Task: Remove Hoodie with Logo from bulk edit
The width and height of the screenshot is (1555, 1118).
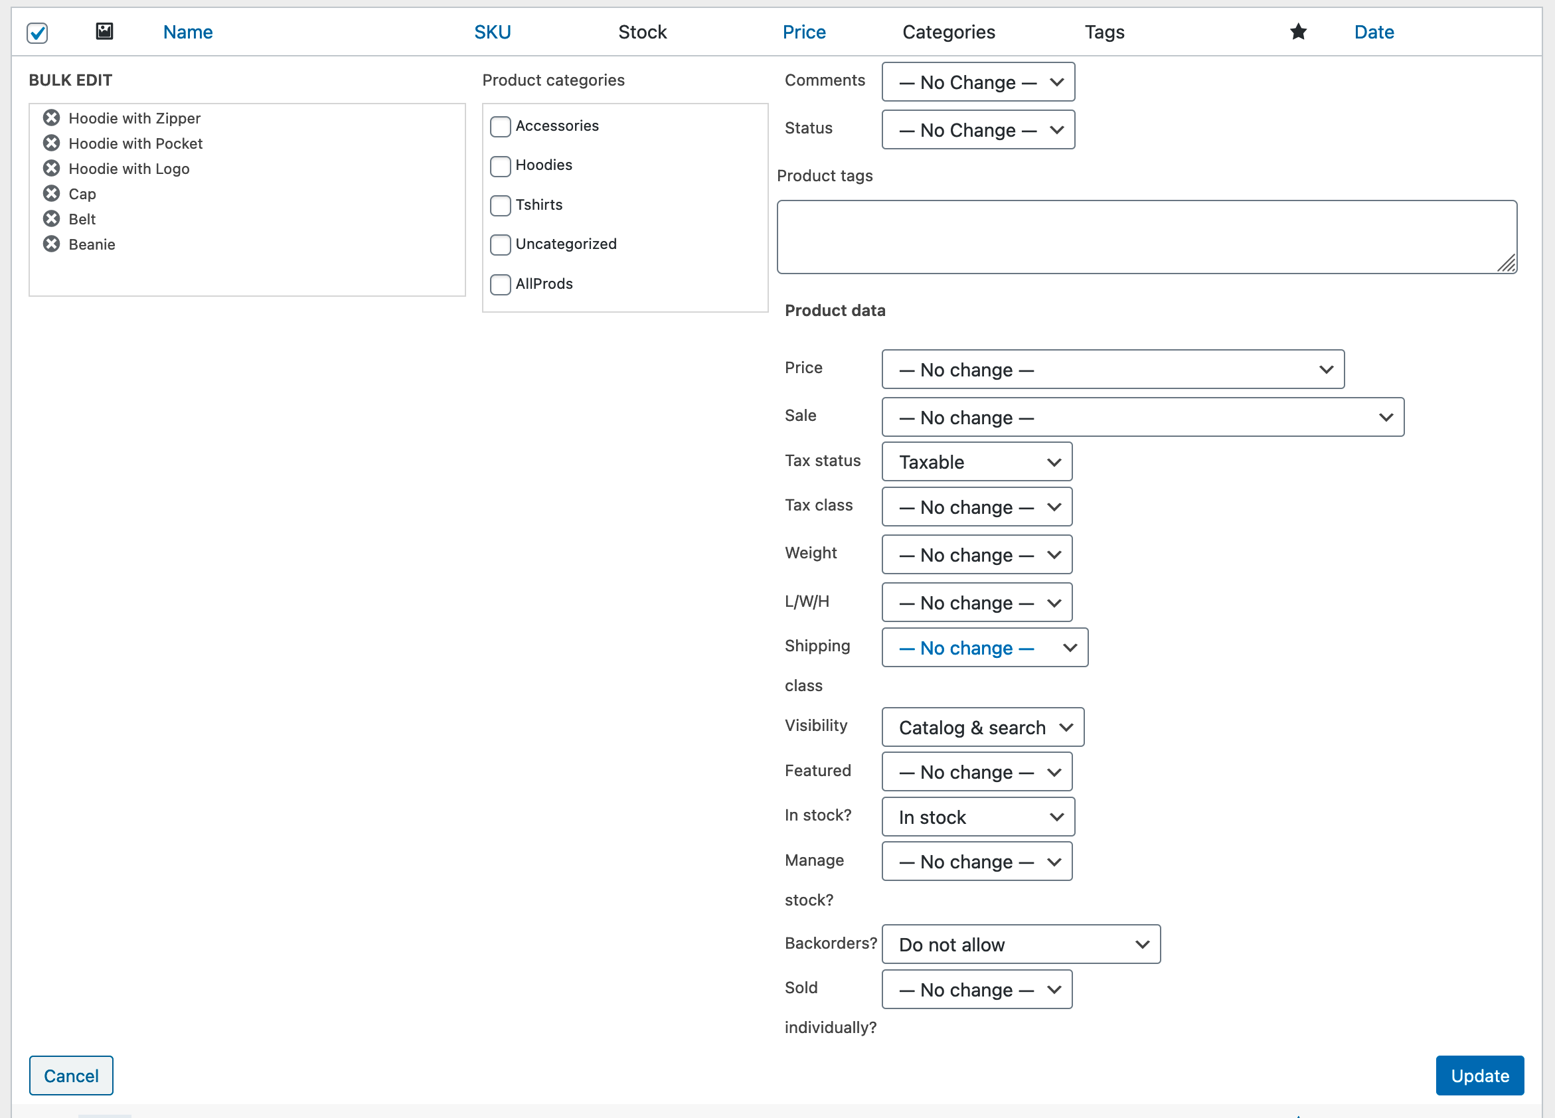Action: coord(51,169)
